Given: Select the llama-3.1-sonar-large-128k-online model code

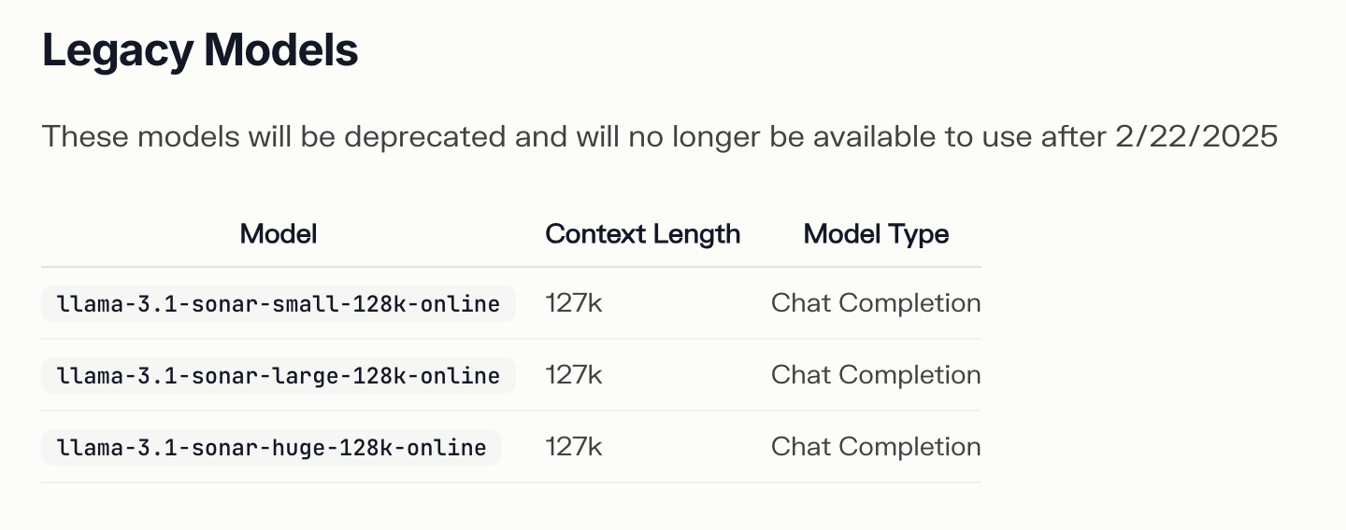Looking at the screenshot, I should [279, 376].
